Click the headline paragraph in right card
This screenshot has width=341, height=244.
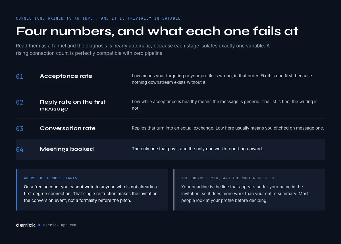click(245, 194)
